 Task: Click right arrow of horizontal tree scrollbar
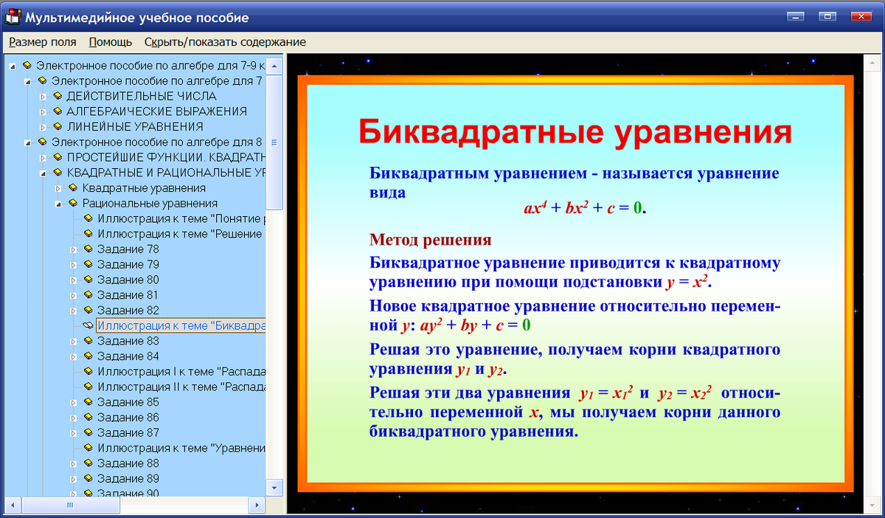pyautogui.click(x=257, y=505)
